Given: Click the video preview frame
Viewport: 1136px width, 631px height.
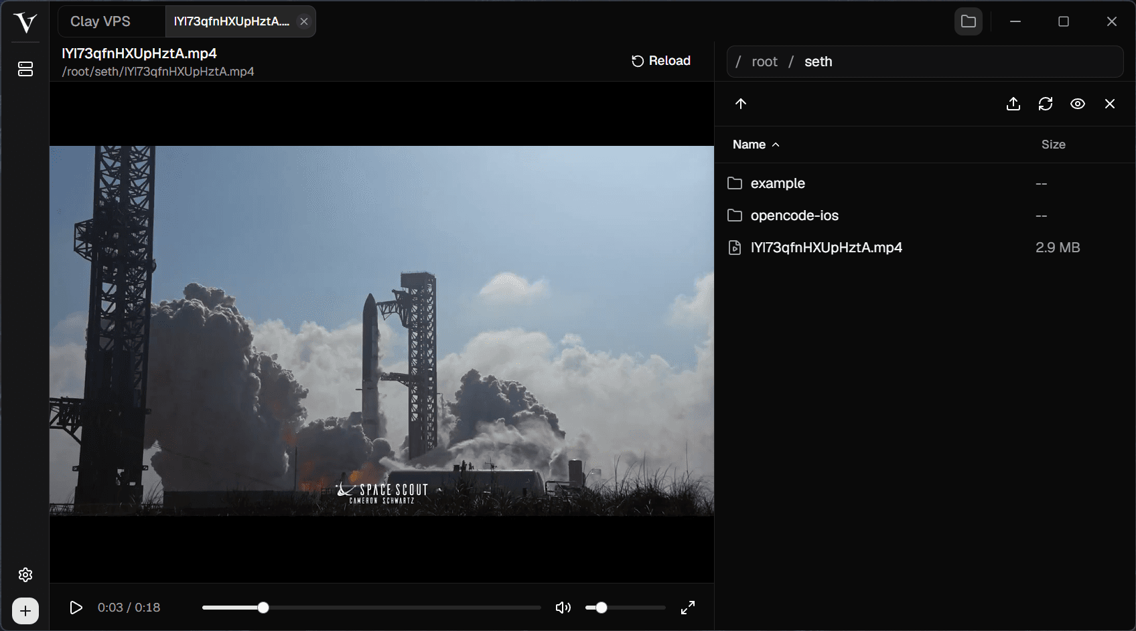Looking at the screenshot, I should pos(382,331).
